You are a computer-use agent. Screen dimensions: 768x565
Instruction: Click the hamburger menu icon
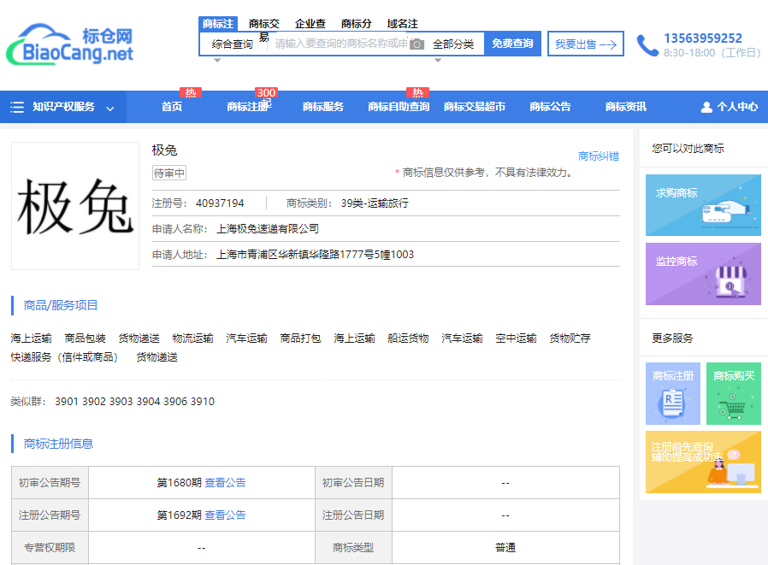[x=17, y=107]
